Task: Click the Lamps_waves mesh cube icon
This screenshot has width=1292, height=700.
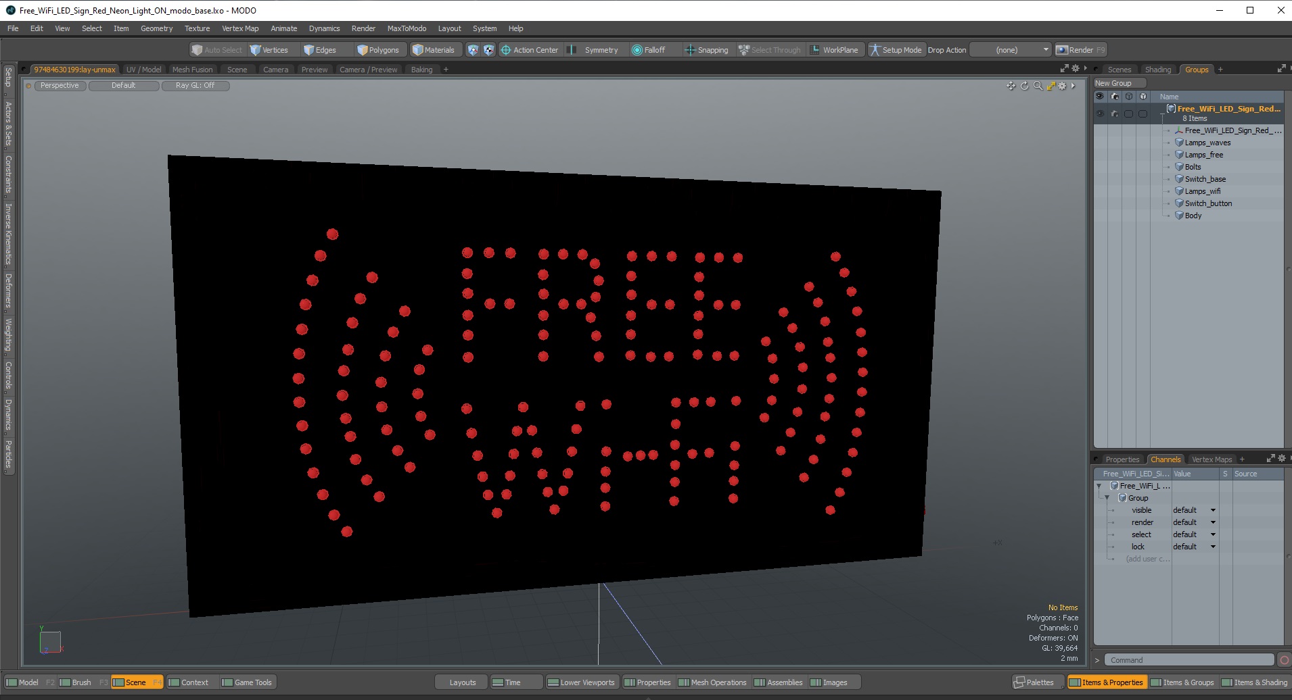Action: pyautogui.click(x=1179, y=143)
